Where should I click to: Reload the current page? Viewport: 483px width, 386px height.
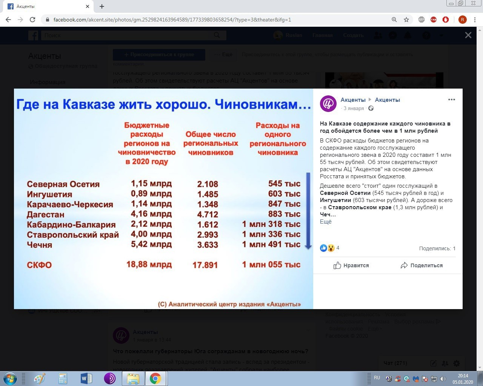[32, 20]
